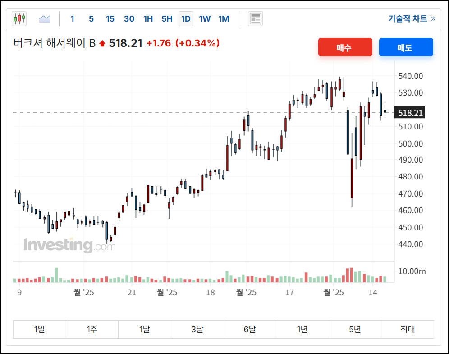Image resolution: width=449 pixels, height=354 pixels.
Task: Select the 30 minute interval
Action: tap(129, 19)
